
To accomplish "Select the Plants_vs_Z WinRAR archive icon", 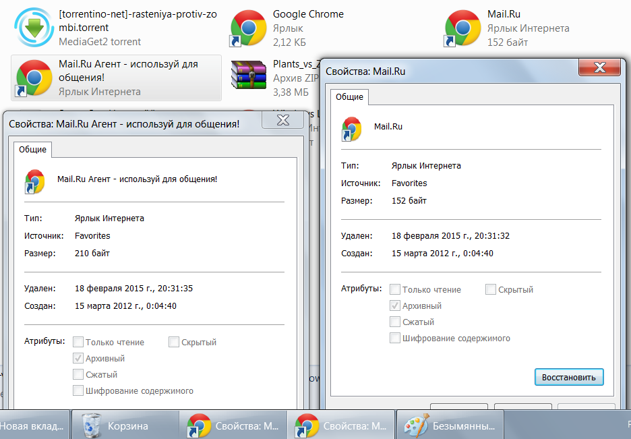I will (x=249, y=75).
